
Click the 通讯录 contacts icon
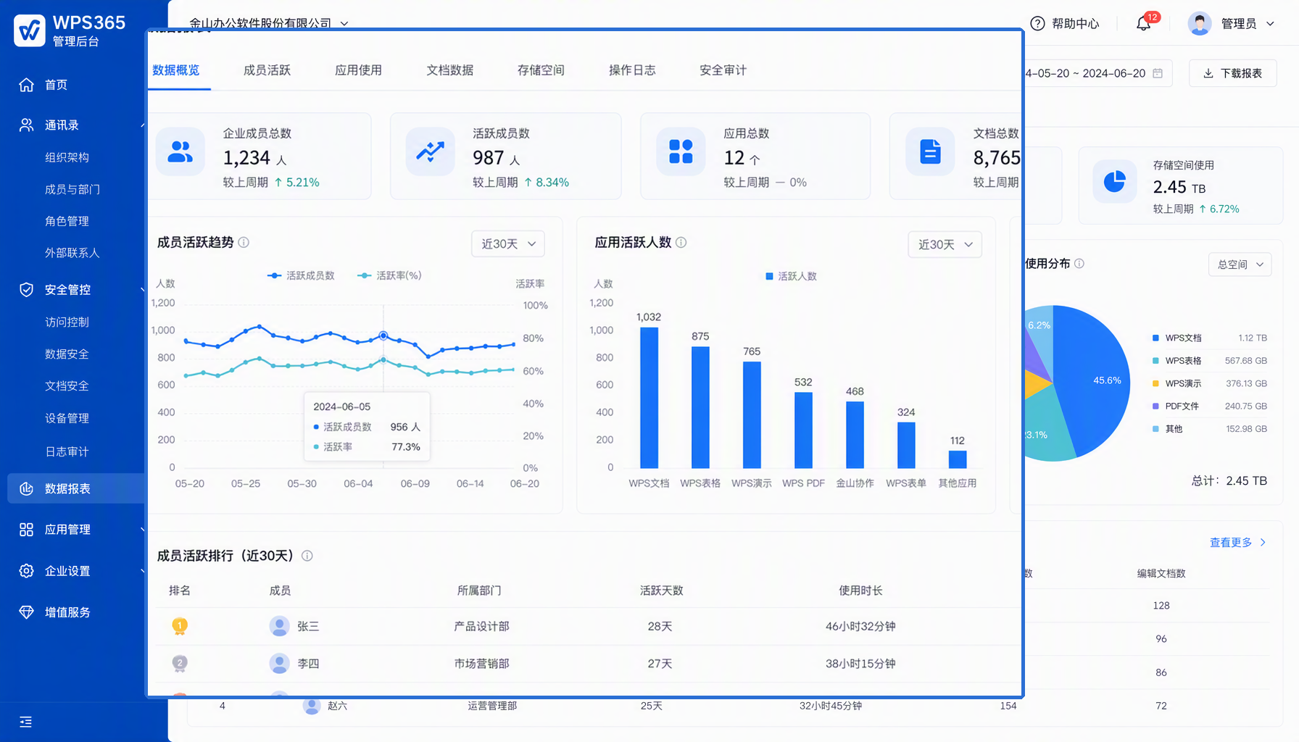[26, 125]
